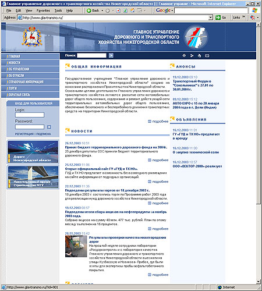Click the print icon in navy bar
Screen dimensions: 262x291
(199, 56)
